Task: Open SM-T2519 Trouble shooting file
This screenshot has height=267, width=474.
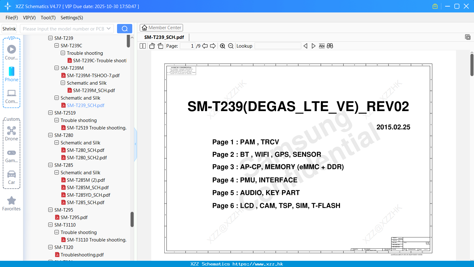Action: 96,128
